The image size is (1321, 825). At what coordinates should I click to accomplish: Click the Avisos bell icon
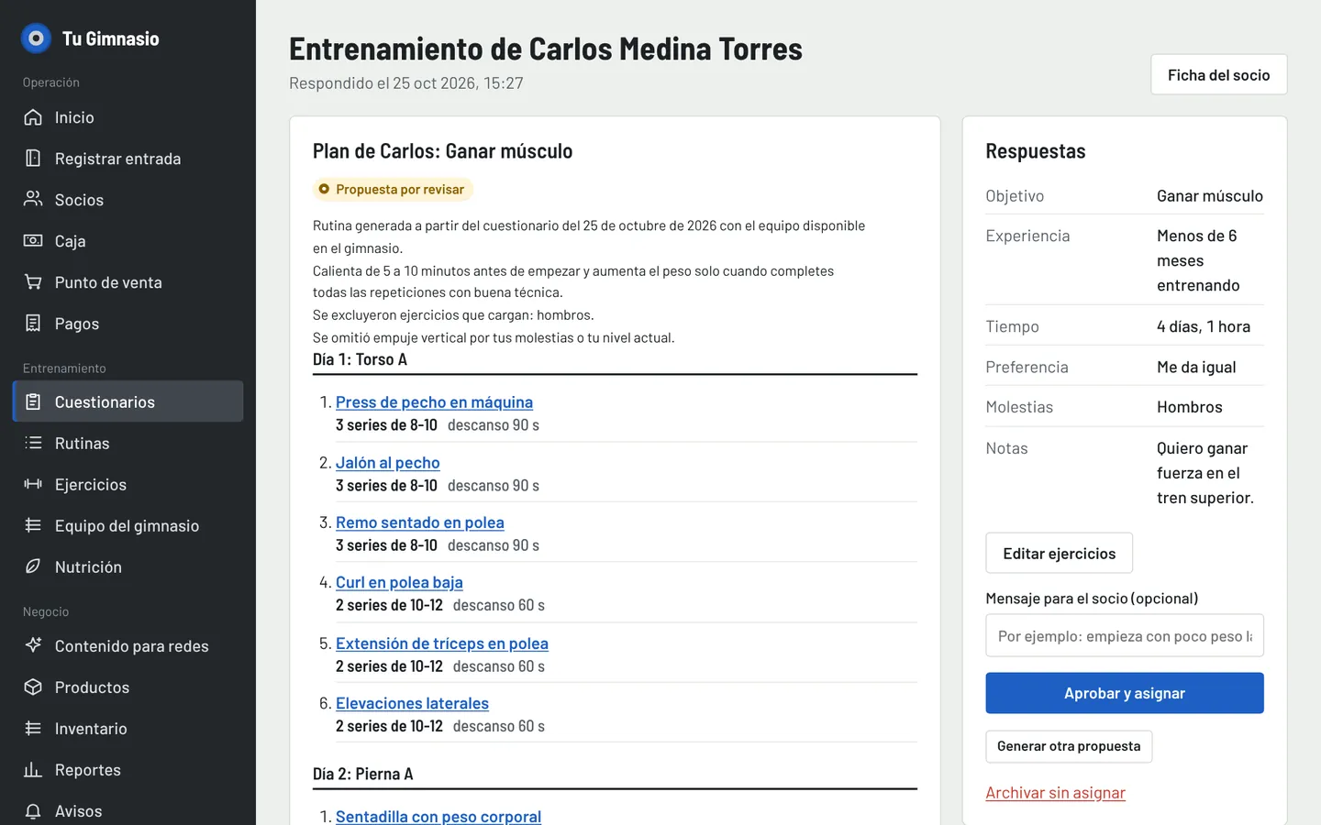(33, 810)
